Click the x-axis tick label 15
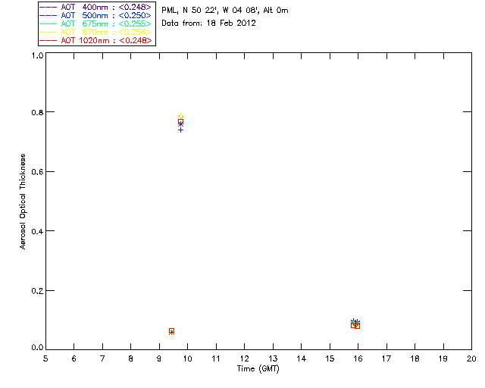Image resolution: width=485 pixels, height=388 pixels. pyautogui.click(x=330, y=359)
